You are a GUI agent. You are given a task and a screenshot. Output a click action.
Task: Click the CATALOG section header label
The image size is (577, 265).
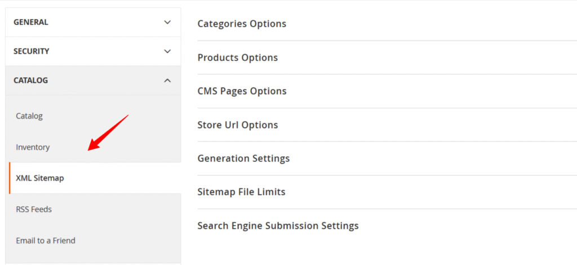[30, 81]
